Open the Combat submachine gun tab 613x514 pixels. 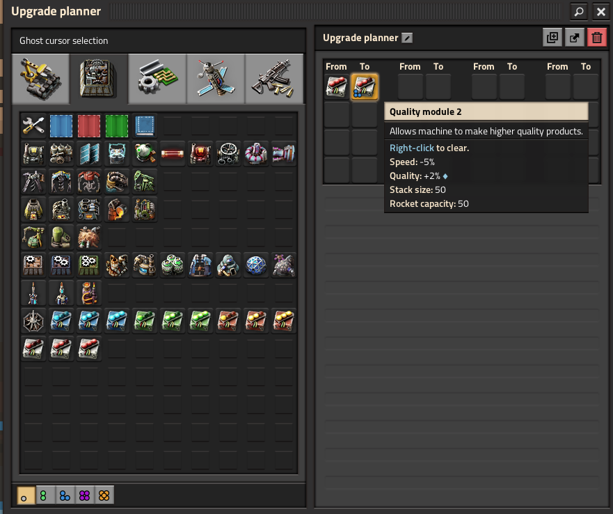coord(274,77)
